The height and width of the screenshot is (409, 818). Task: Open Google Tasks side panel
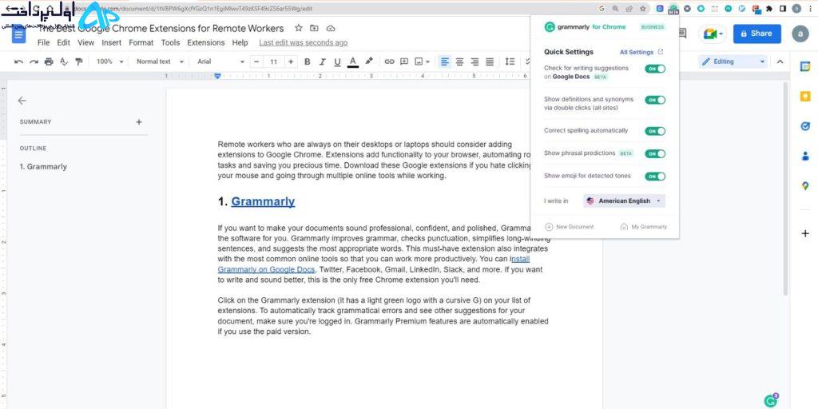(x=805, y=126)
